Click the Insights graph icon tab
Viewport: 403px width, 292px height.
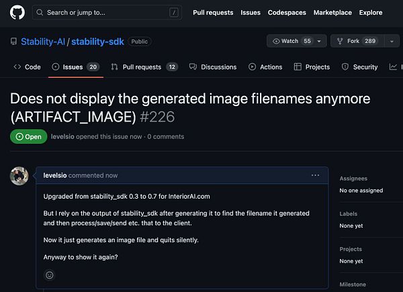pos(393,67)
